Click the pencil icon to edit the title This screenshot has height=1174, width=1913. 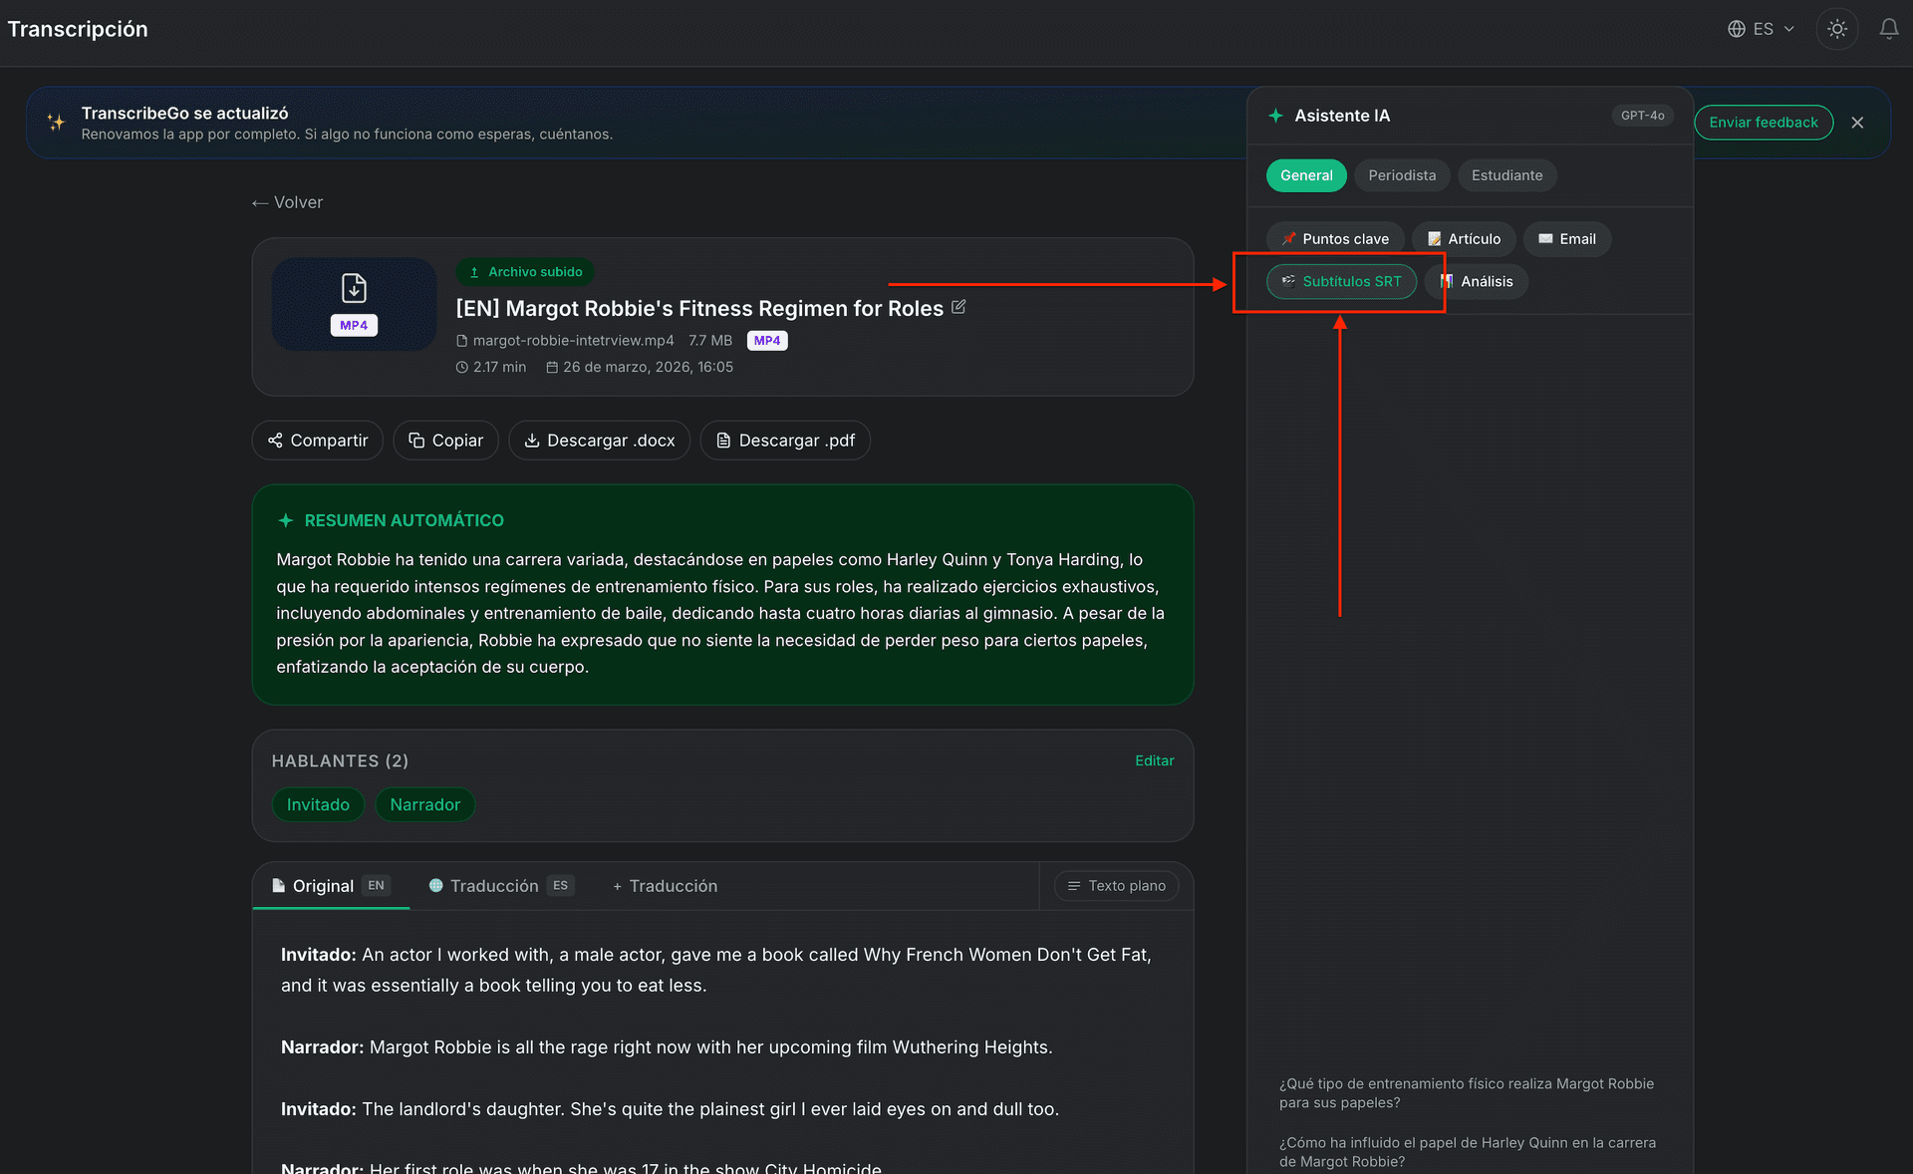click(x=958, y=307)
